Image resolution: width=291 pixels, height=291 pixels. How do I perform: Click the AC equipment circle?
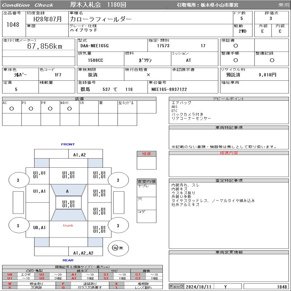[x=12, y=108]
